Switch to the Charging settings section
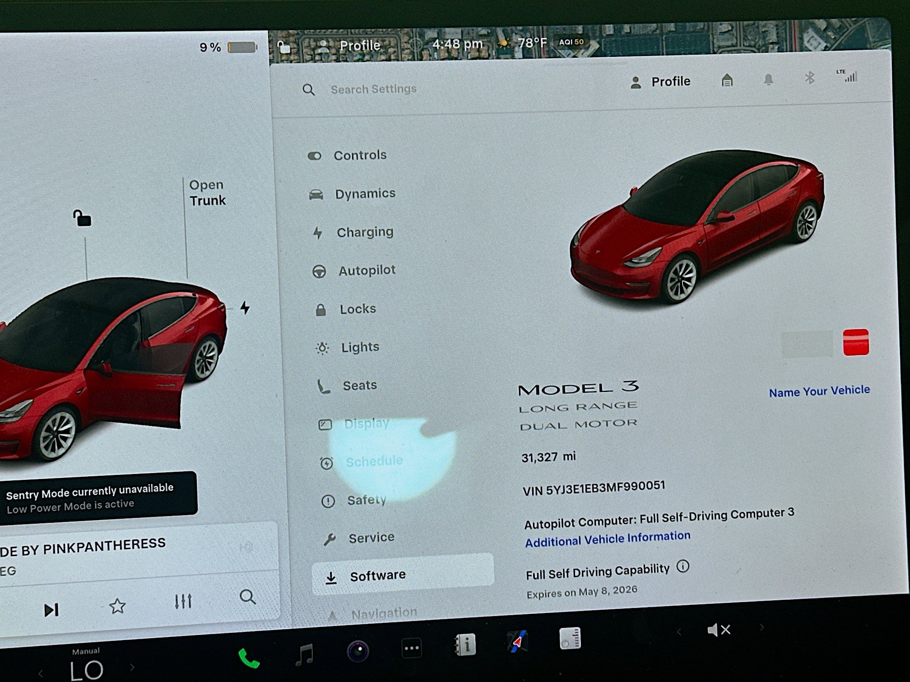The width and height of the screenshot is (910, 682). pyautogui.click(x=365, y=232)
